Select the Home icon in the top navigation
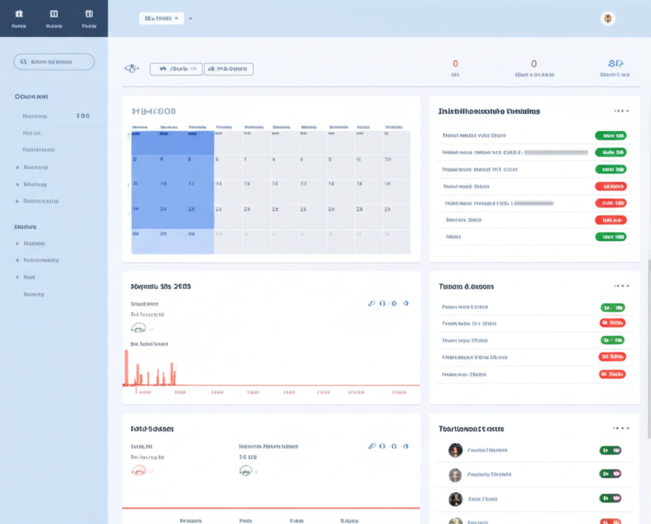This screenshot has width=651, height=524. point(18,13)
